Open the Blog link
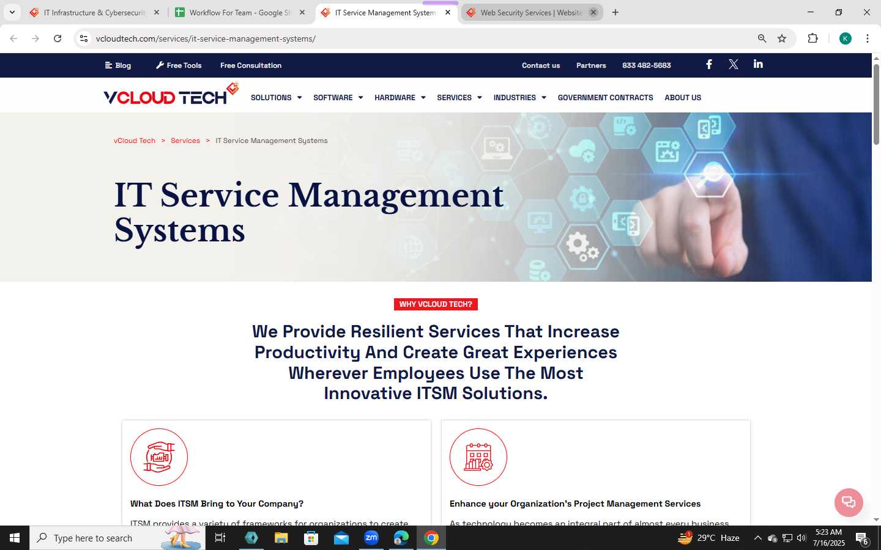 (x=118, y=65)
